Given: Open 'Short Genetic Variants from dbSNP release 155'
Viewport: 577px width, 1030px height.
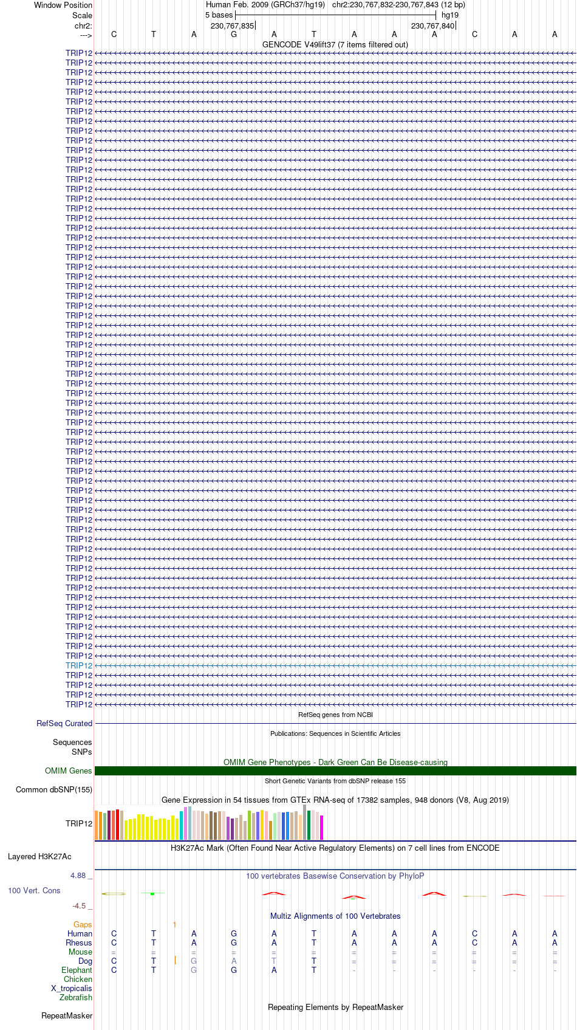Looking at the screenshot, I should (335, 781).
